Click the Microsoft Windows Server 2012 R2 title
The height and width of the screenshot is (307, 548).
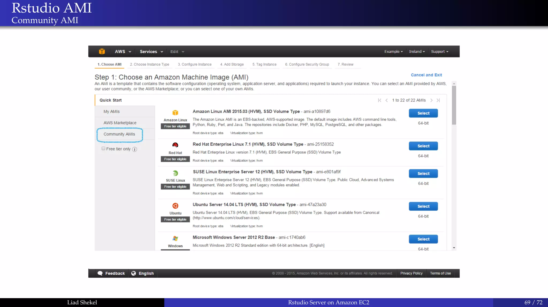coord(234,237)
